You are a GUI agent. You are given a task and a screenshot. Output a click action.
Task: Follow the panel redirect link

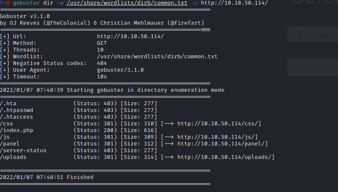pos(223,144)
